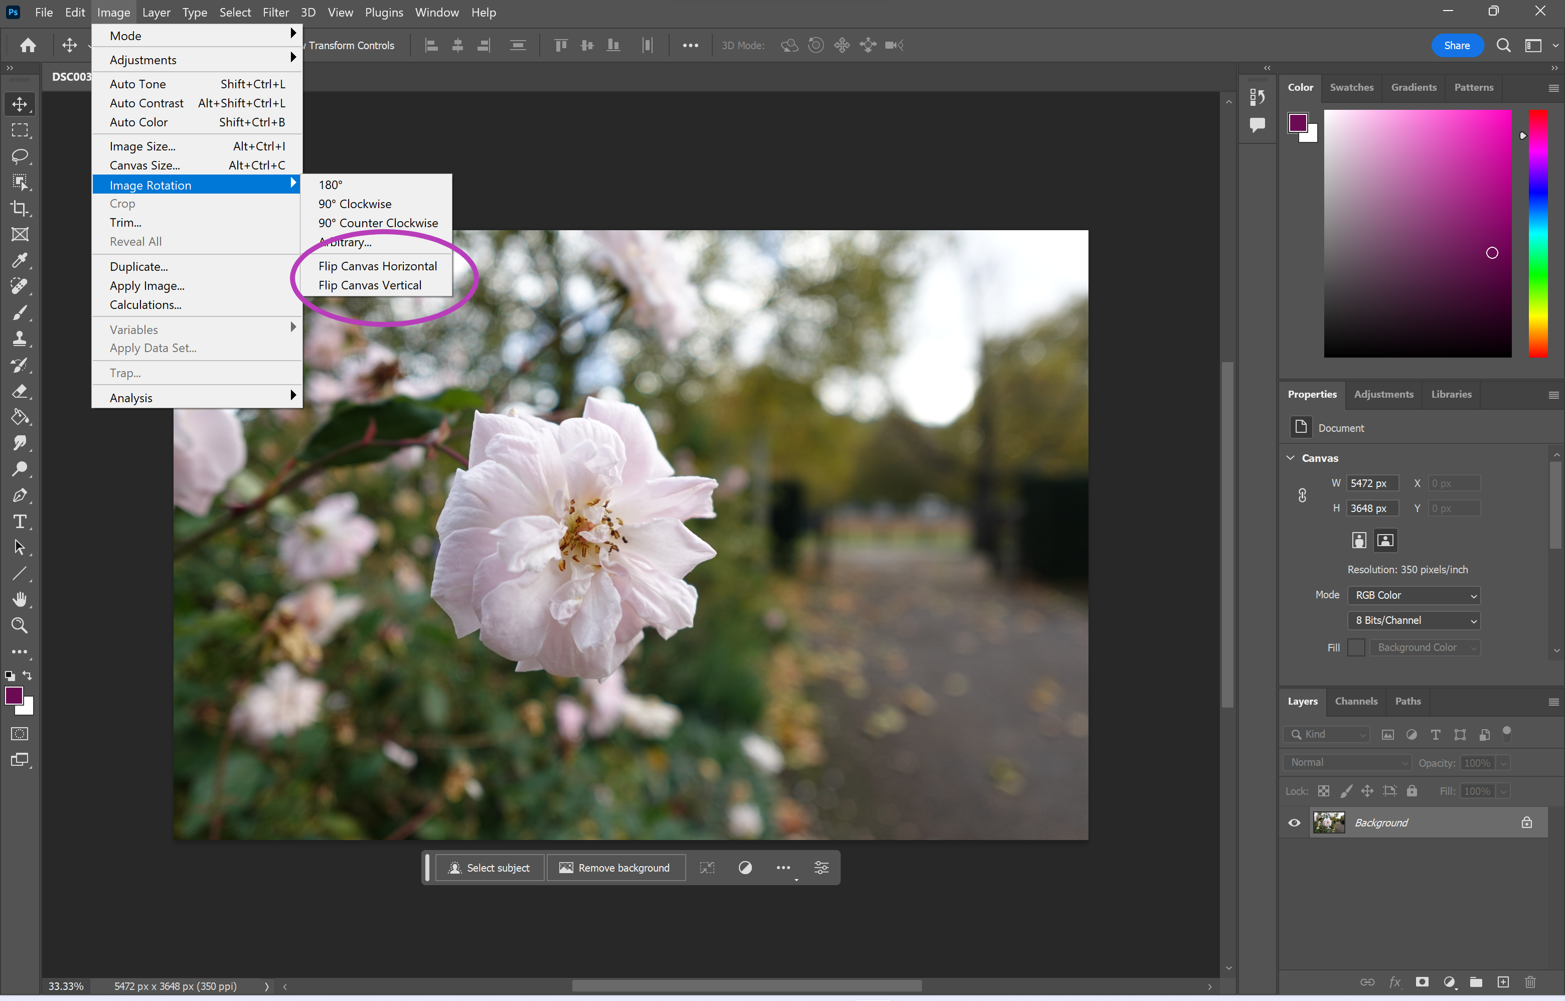Select the Smudge tool

click(20, 443)
